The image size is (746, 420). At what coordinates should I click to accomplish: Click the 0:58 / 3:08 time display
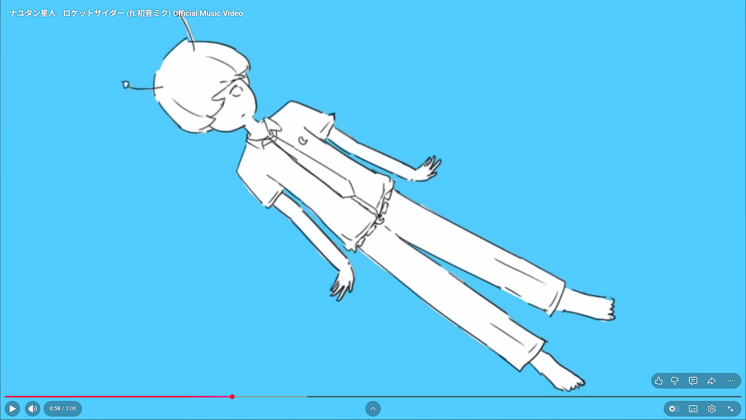coord(63,409)
